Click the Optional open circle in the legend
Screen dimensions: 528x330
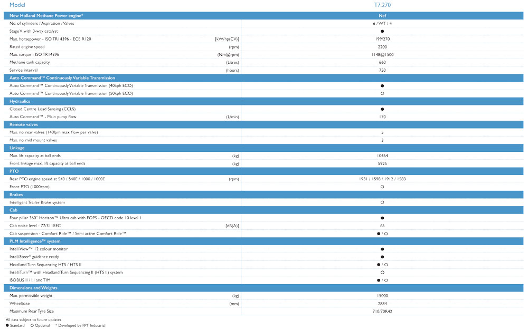[32, 326]
